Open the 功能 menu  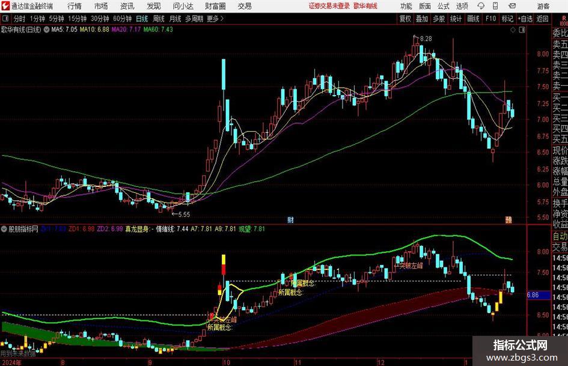[x=406, y=6]
